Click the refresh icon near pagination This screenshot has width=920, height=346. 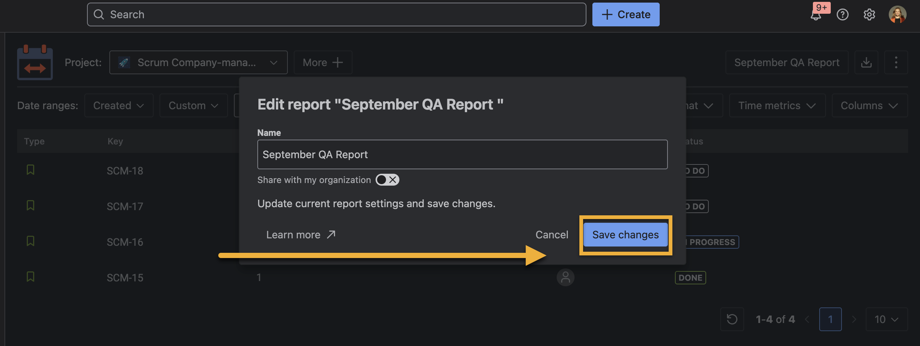point(732,319)
